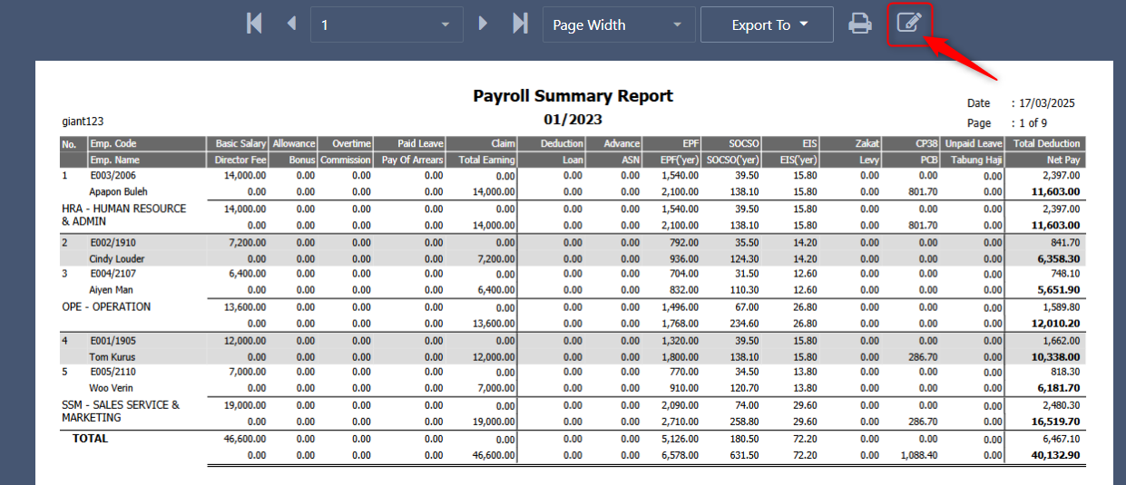Click Total Deduction column header

[x=1048, y=143]
